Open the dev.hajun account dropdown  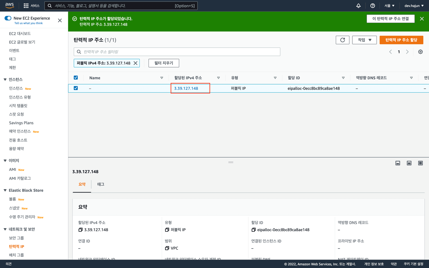pos(414,6)
